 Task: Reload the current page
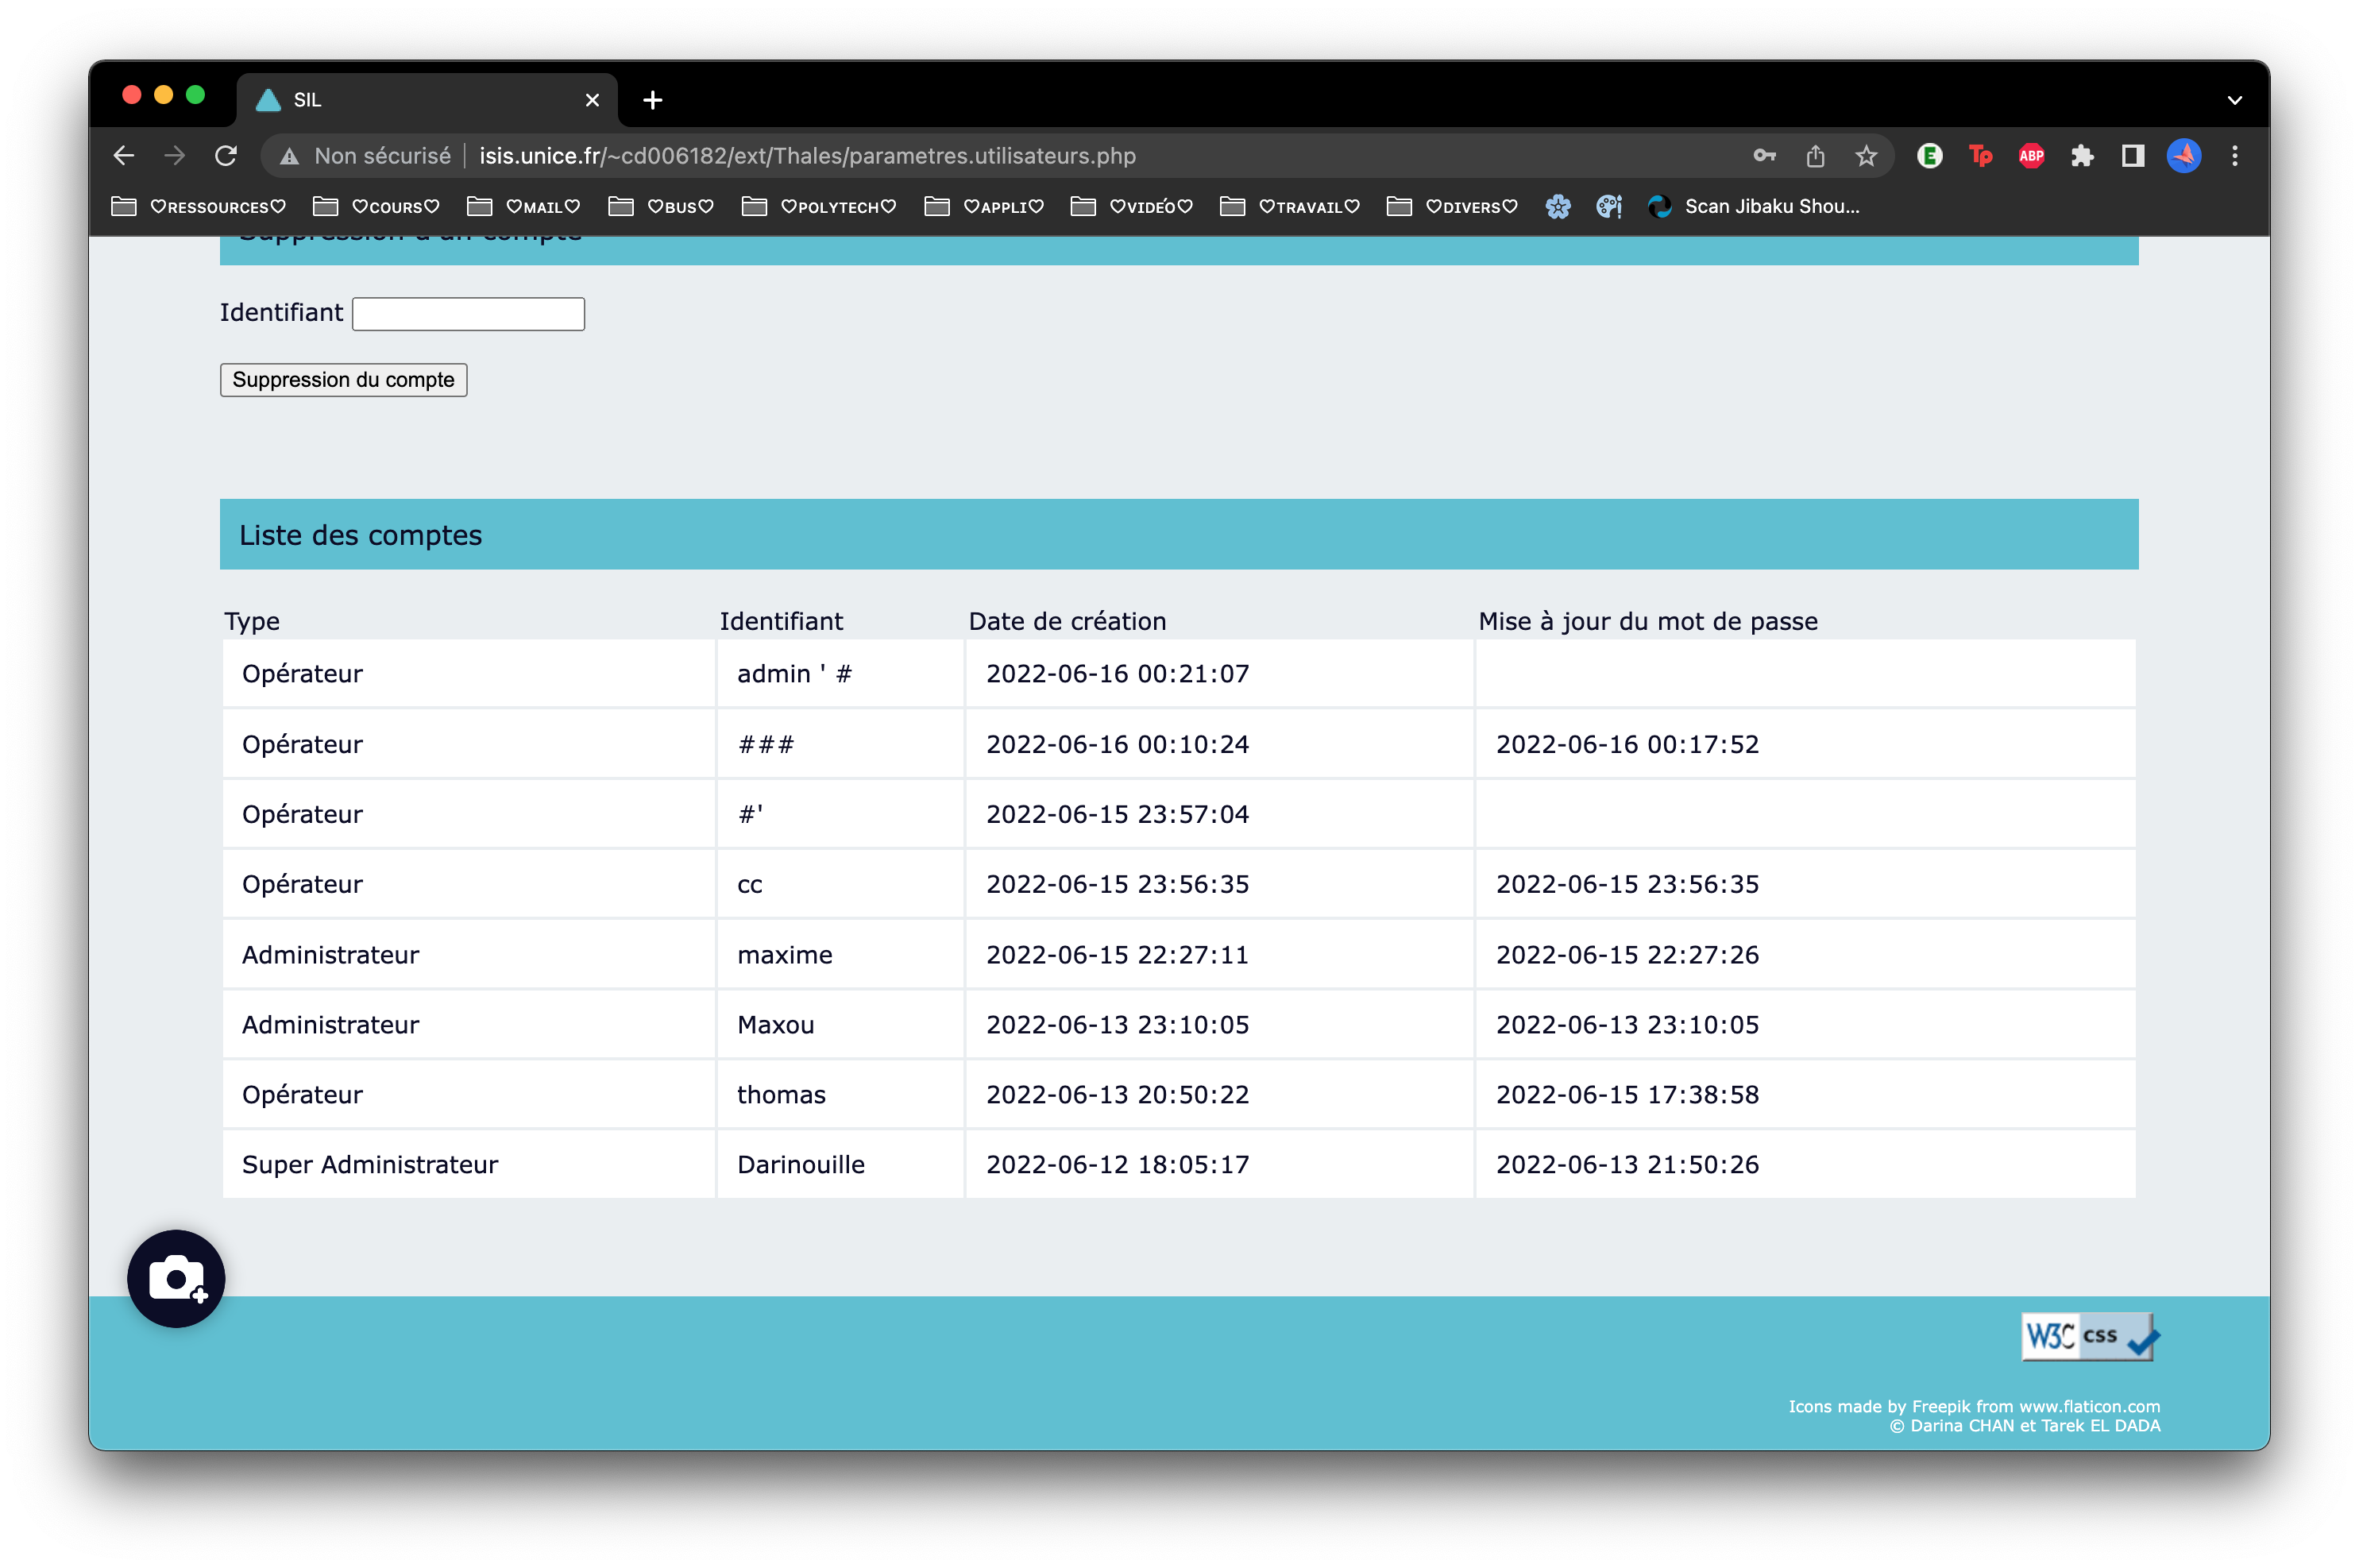[x=226, y=156]
